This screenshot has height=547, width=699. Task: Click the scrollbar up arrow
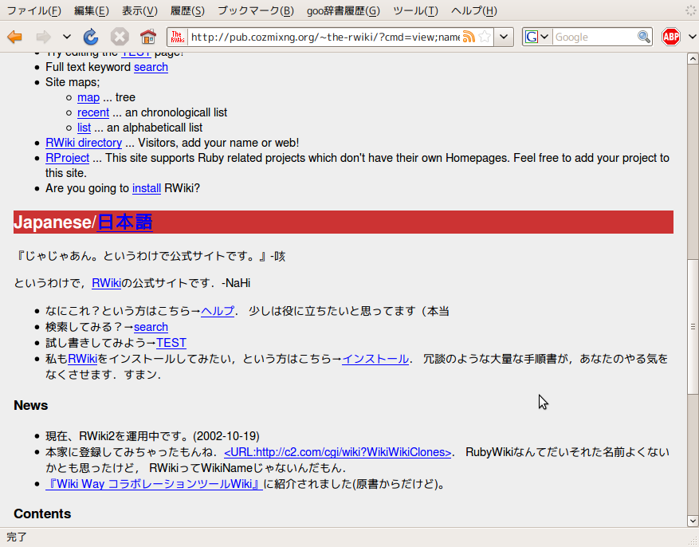click(693, 59)
